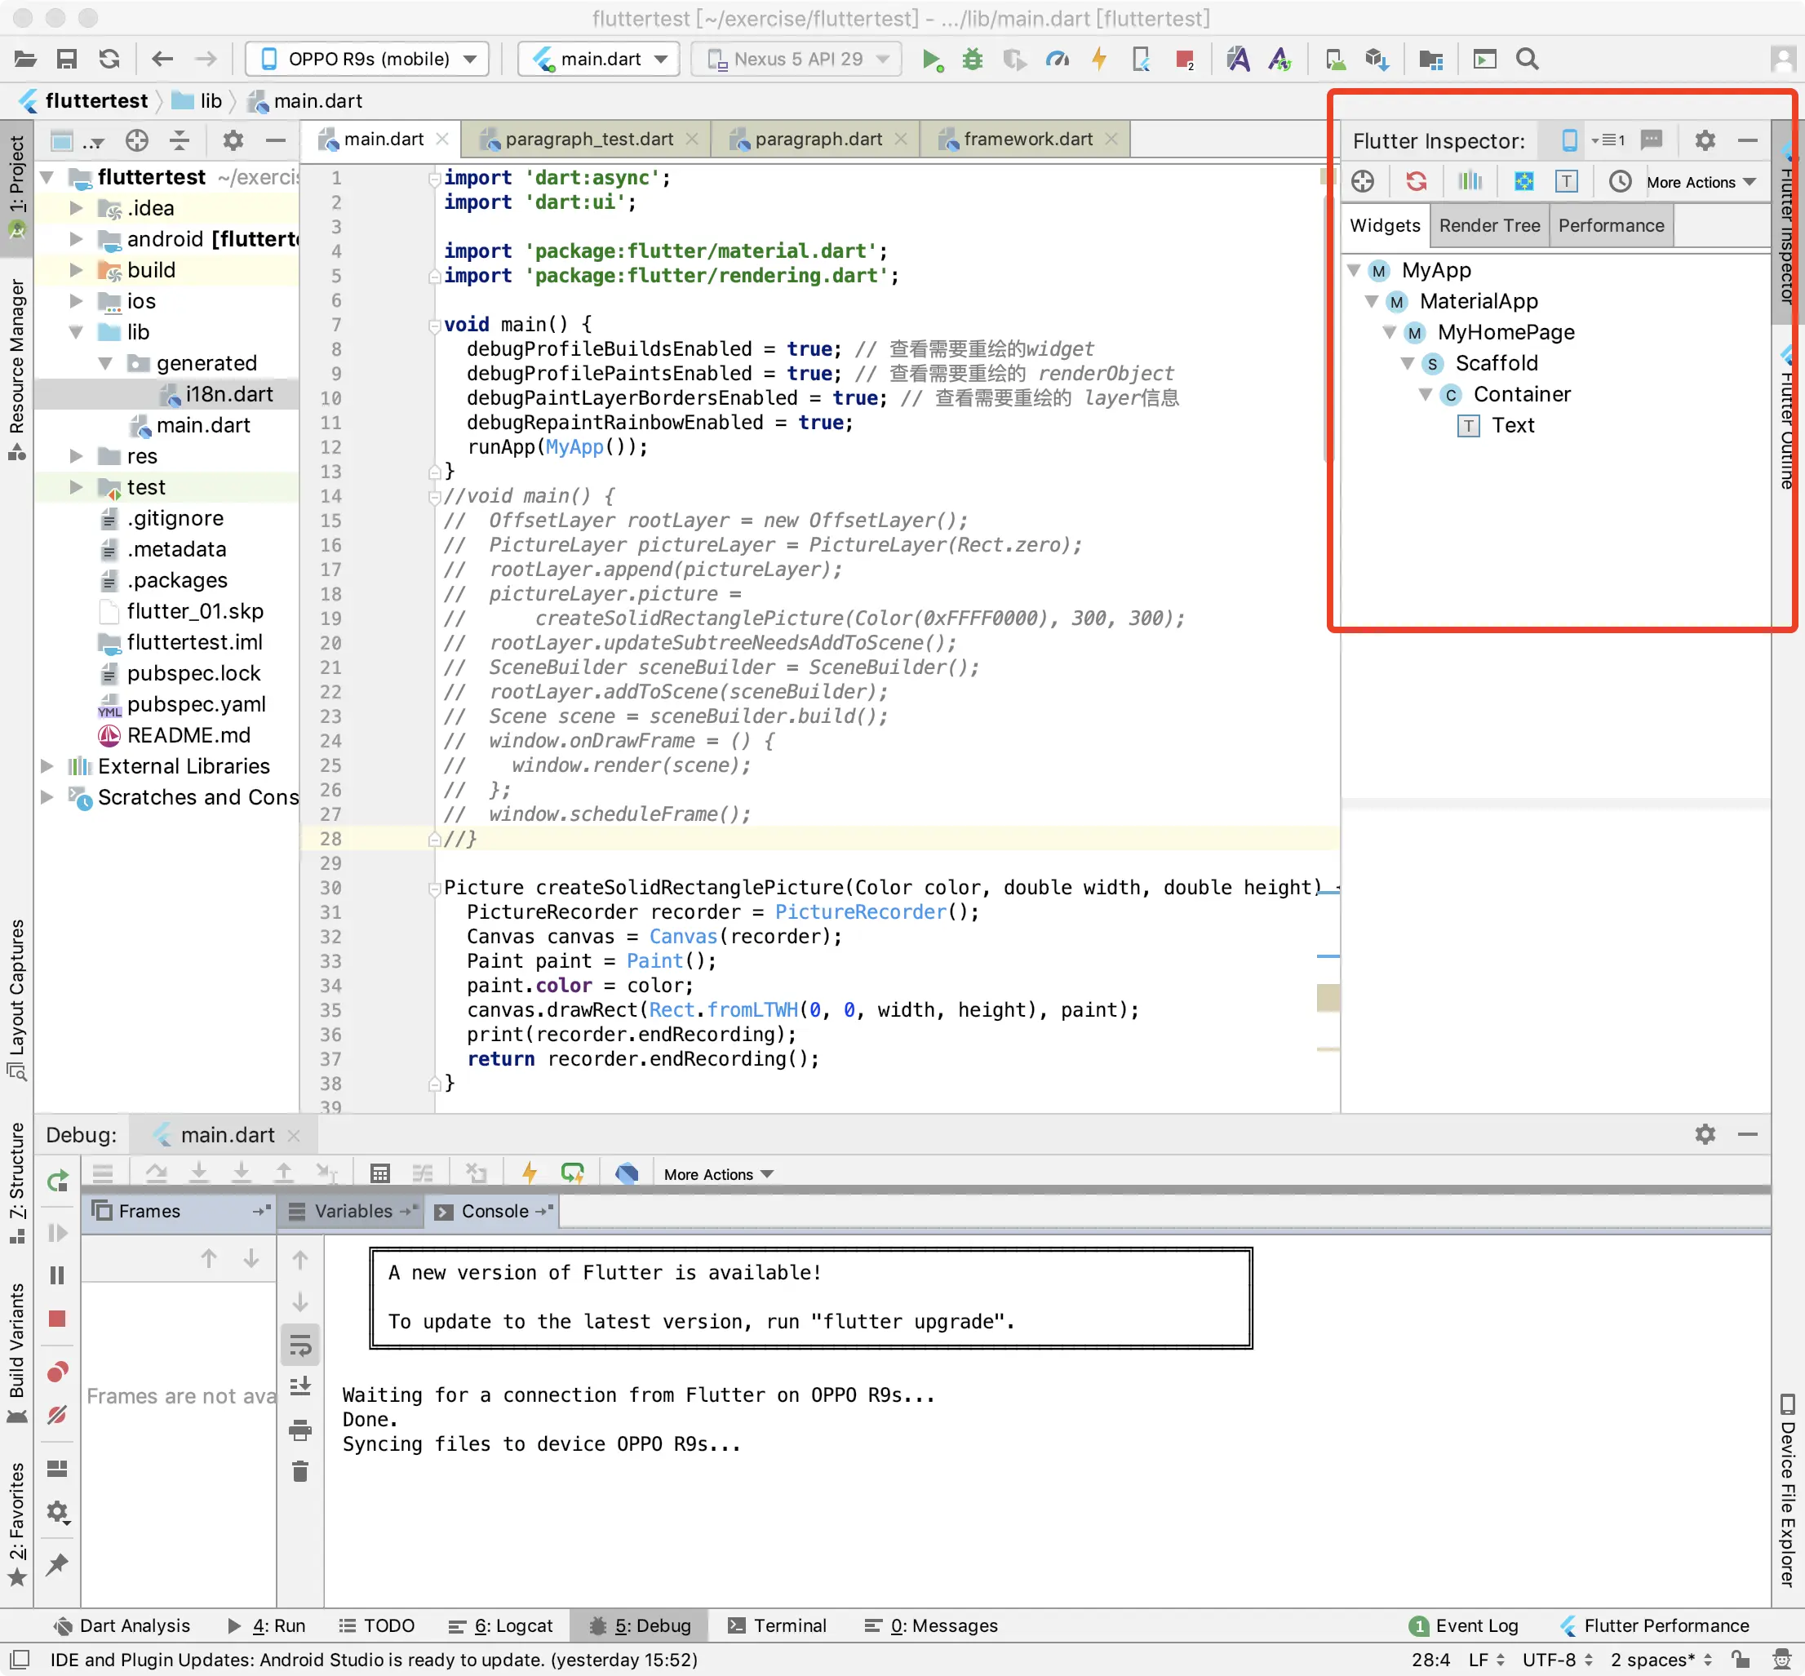Open Logcat tool window tab

(501, 1626)
